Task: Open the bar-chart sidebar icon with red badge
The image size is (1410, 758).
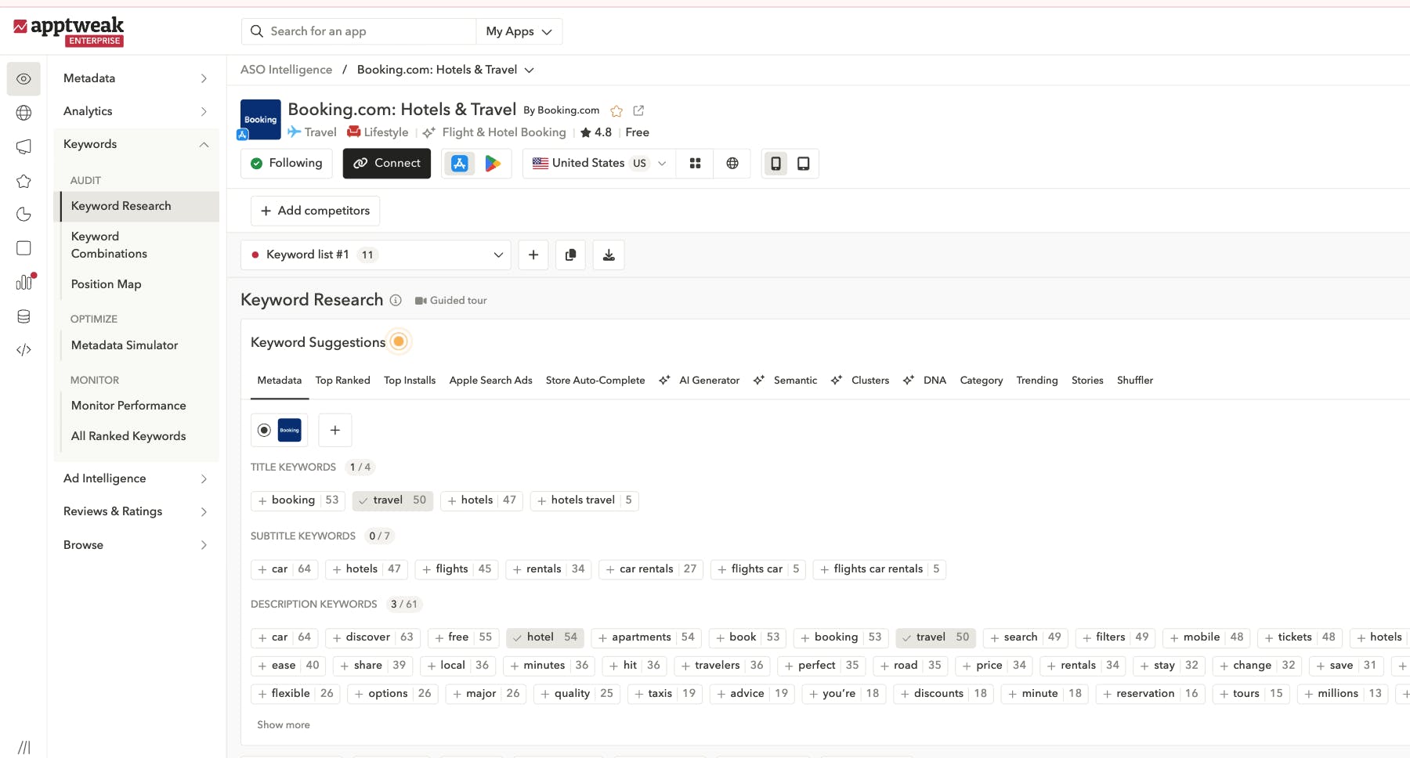Action: click(23, 282)
